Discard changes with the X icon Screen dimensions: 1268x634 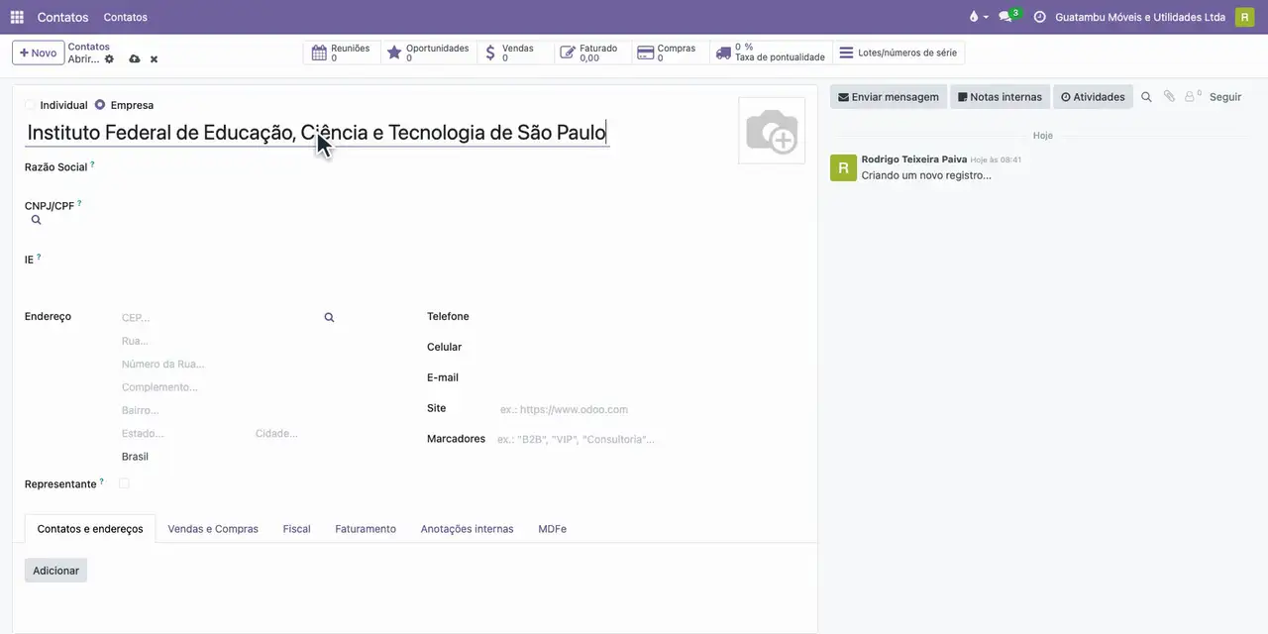[154, 59]
